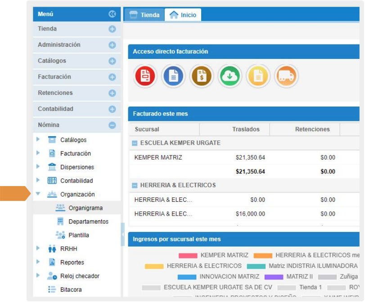The image size is (365, 302).
Task: Open Reloj checador in the sidebar
Action: point(80,276)
